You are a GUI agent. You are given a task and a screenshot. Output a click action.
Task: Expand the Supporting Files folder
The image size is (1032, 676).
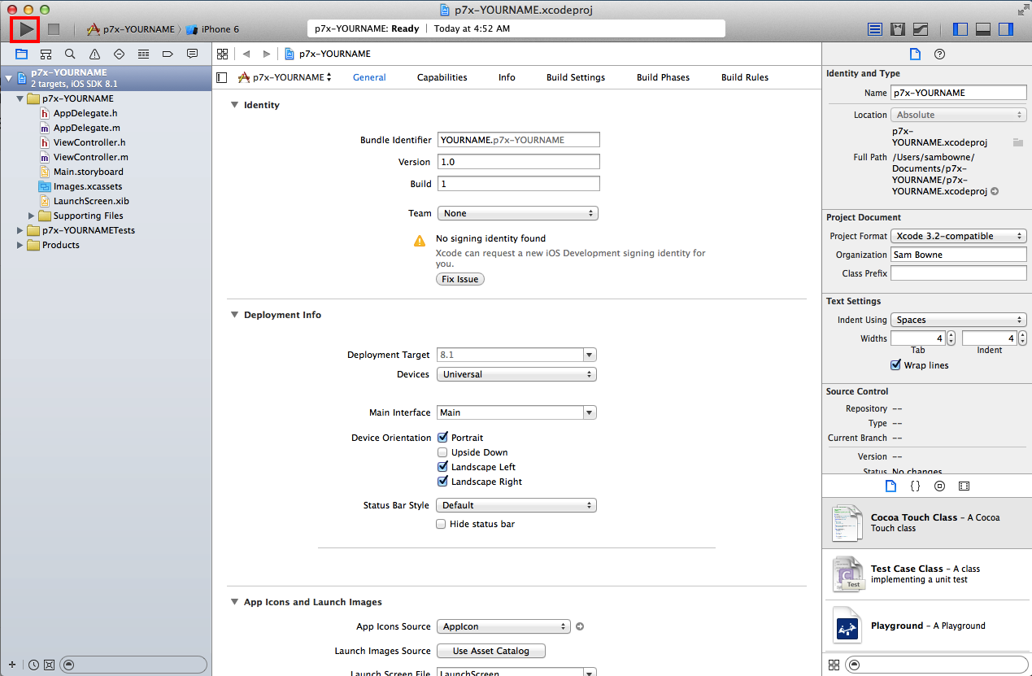pos(32,216)
